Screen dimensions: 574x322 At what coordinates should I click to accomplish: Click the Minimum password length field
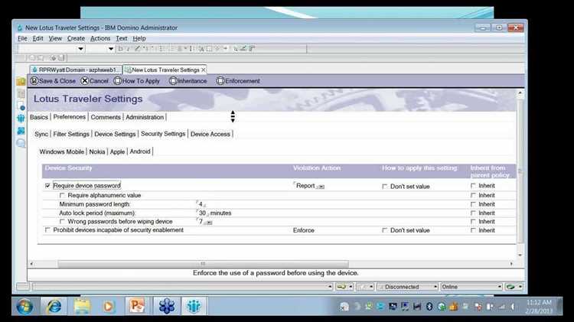click(201, 205)
